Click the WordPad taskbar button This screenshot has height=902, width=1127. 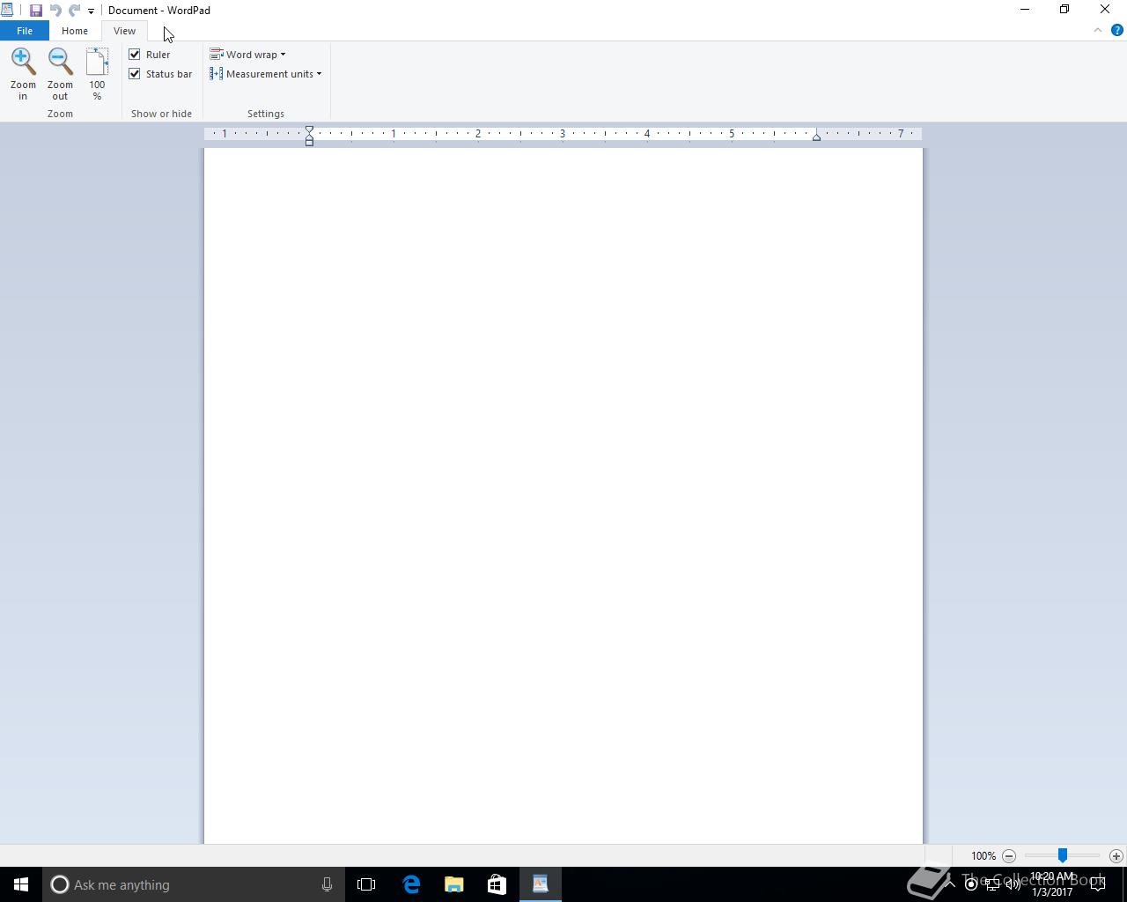[540, 884]
